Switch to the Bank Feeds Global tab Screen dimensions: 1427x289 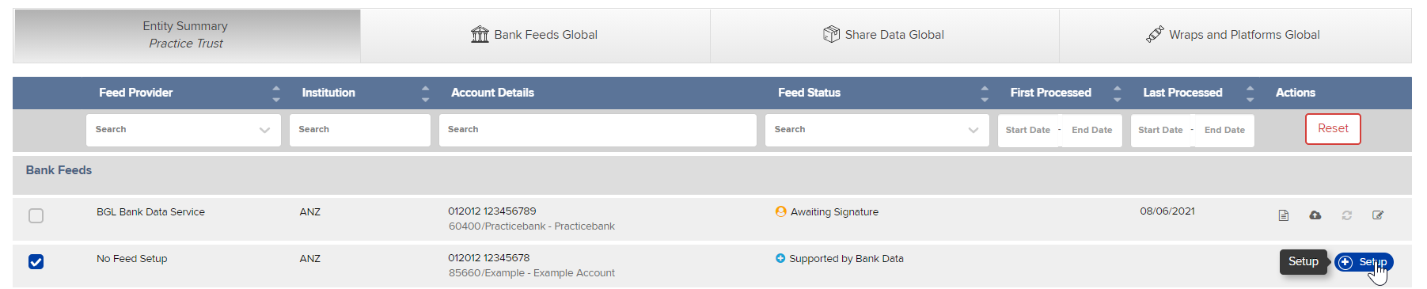click(535, 35)
